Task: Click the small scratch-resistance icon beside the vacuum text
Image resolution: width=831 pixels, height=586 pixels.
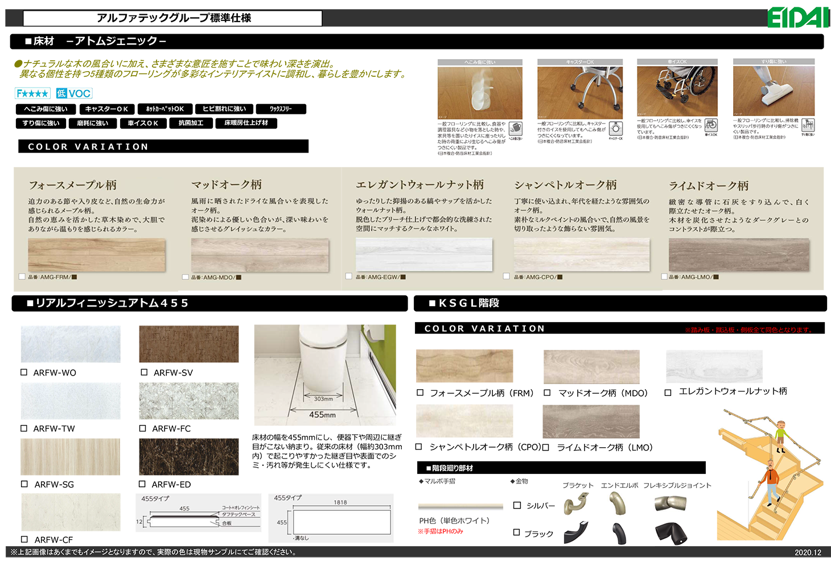Action: tap(808, 126)
